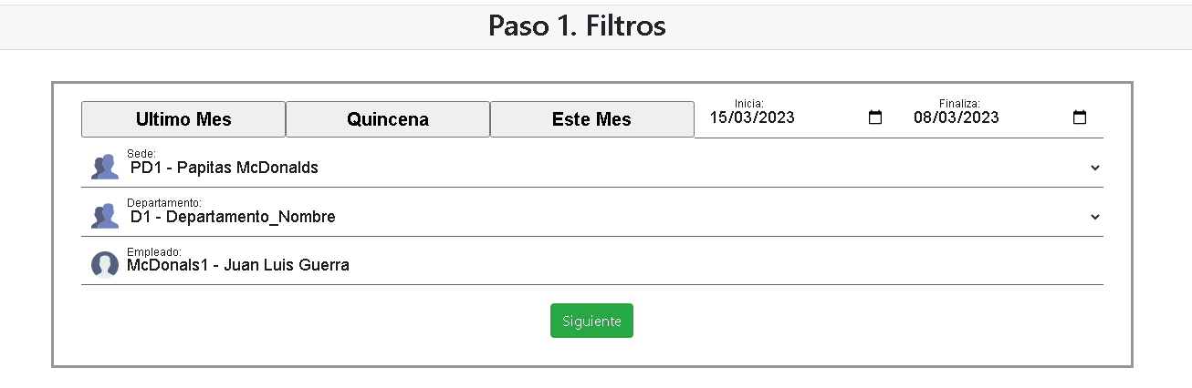Click the 'Finaliza:' date label
Screen dimensions: 1192x388
click(959, 104)
